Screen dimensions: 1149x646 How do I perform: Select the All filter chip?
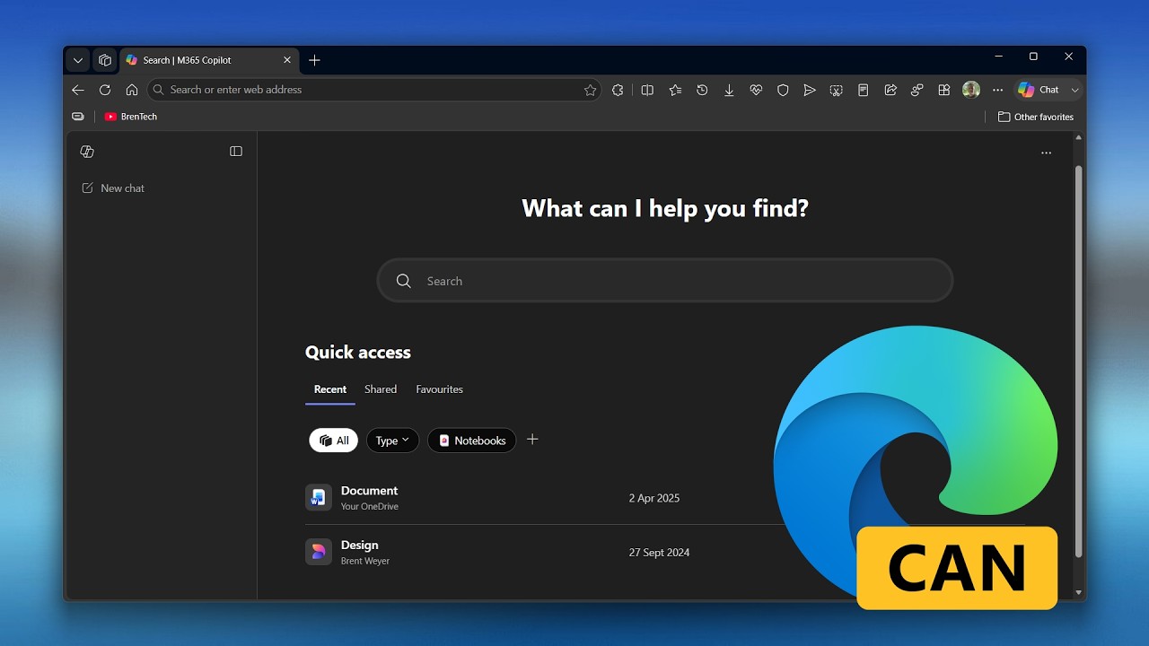334,441
